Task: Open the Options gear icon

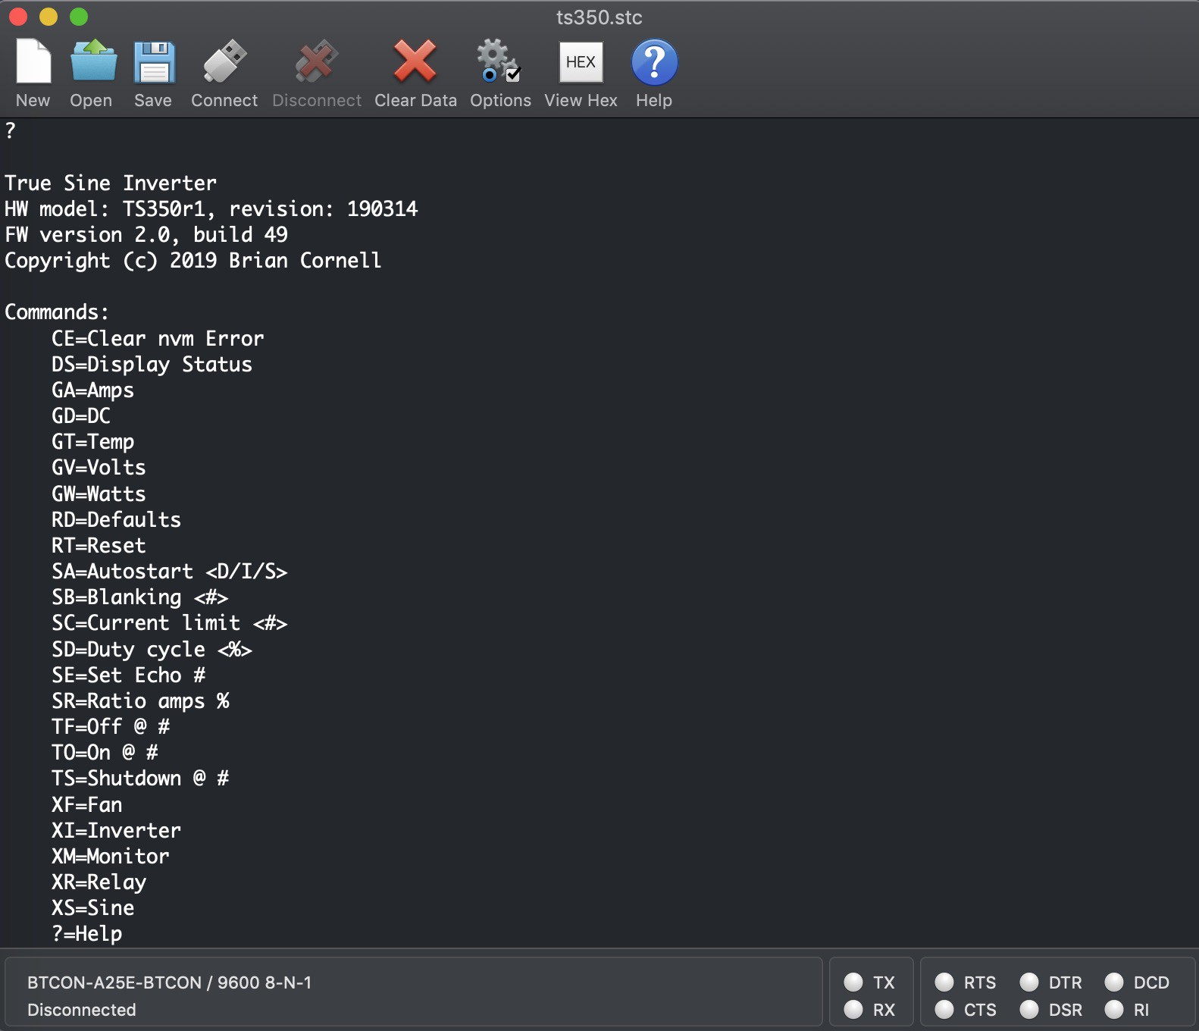Action: 499,61
